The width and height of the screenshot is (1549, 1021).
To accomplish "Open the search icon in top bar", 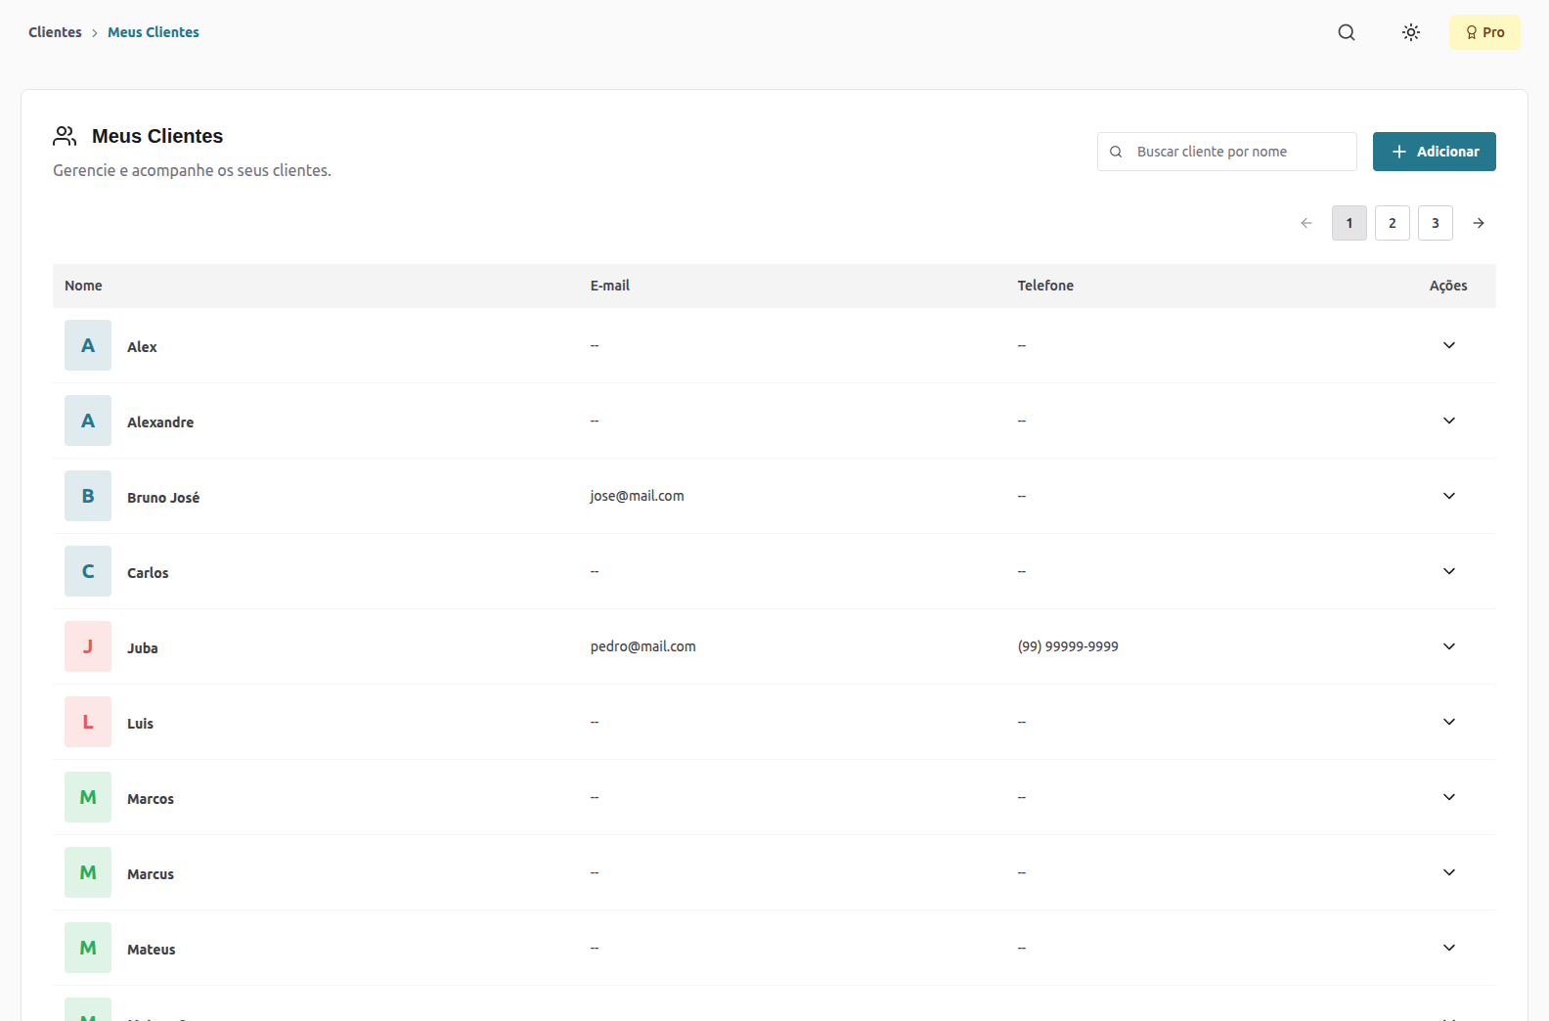I will [1347, 32].
